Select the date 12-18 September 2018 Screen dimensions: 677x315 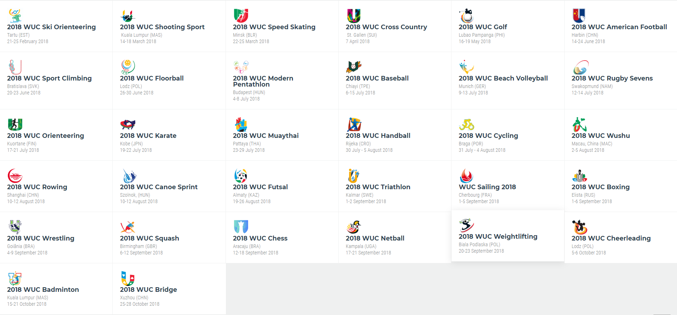pyautogui.click(x=256, y=253)
